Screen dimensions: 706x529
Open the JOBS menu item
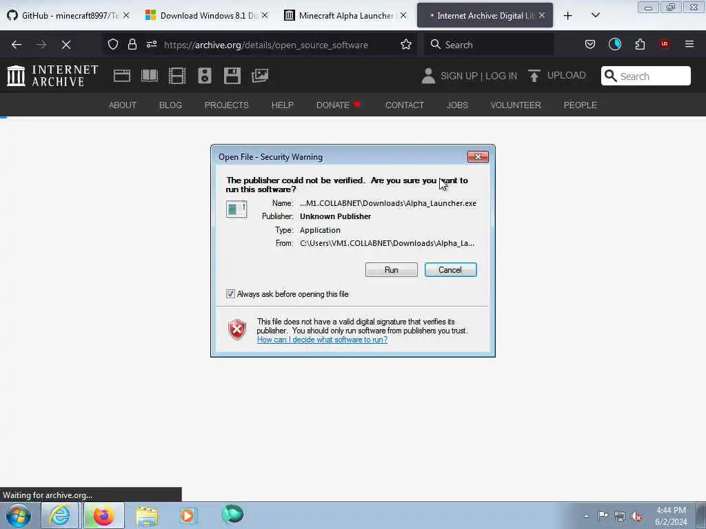pyautogui.click(x=457, y=105)
